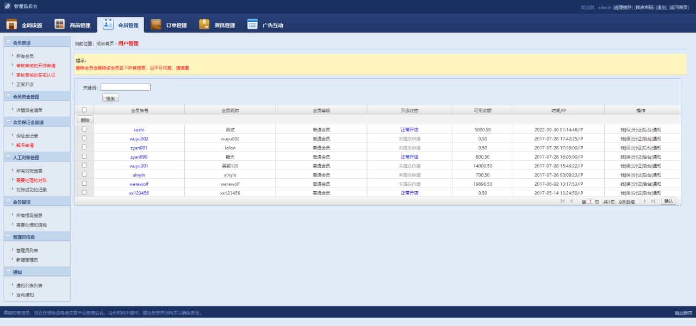This screenshot has width=696, height=326.
Task: Collapse the 人工对账管理 sidebar section
Action: pos(8,158)
